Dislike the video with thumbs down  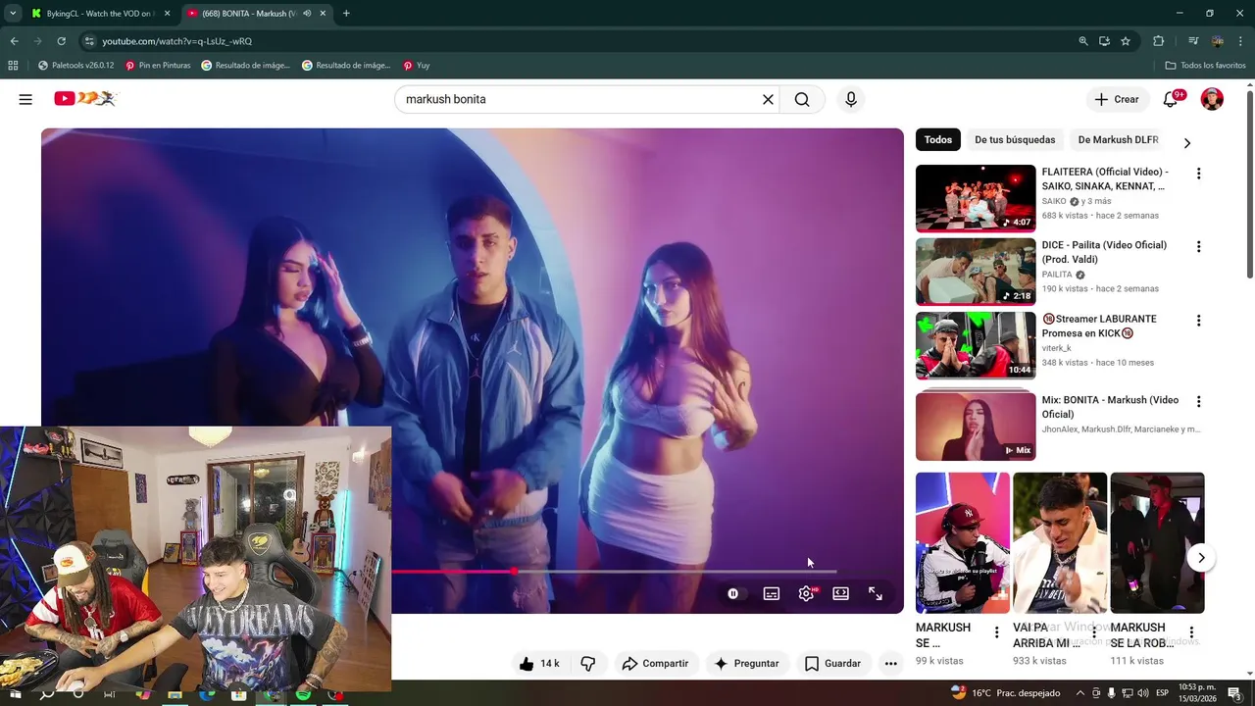coord(588,664)
